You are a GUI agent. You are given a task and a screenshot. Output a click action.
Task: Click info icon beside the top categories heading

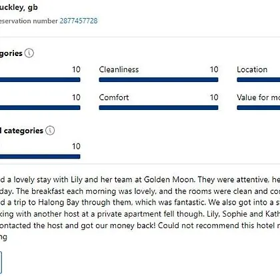click(29, 53)
